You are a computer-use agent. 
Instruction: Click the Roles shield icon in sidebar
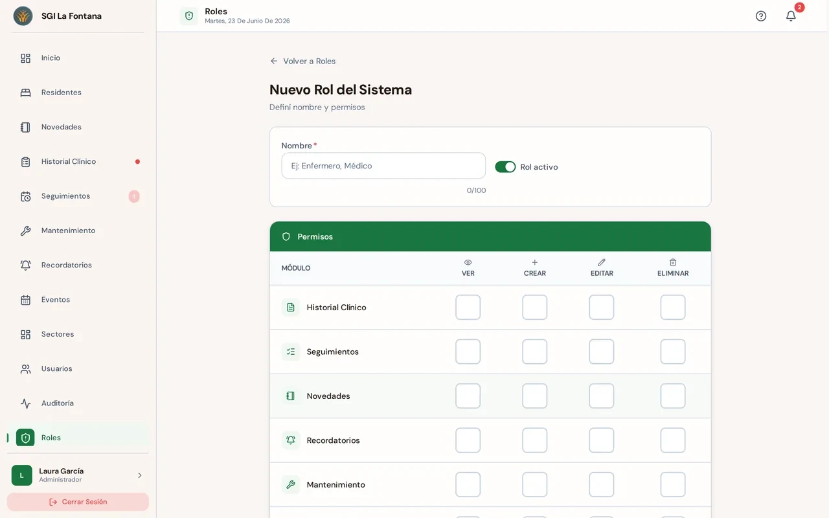tap(25, 438)
